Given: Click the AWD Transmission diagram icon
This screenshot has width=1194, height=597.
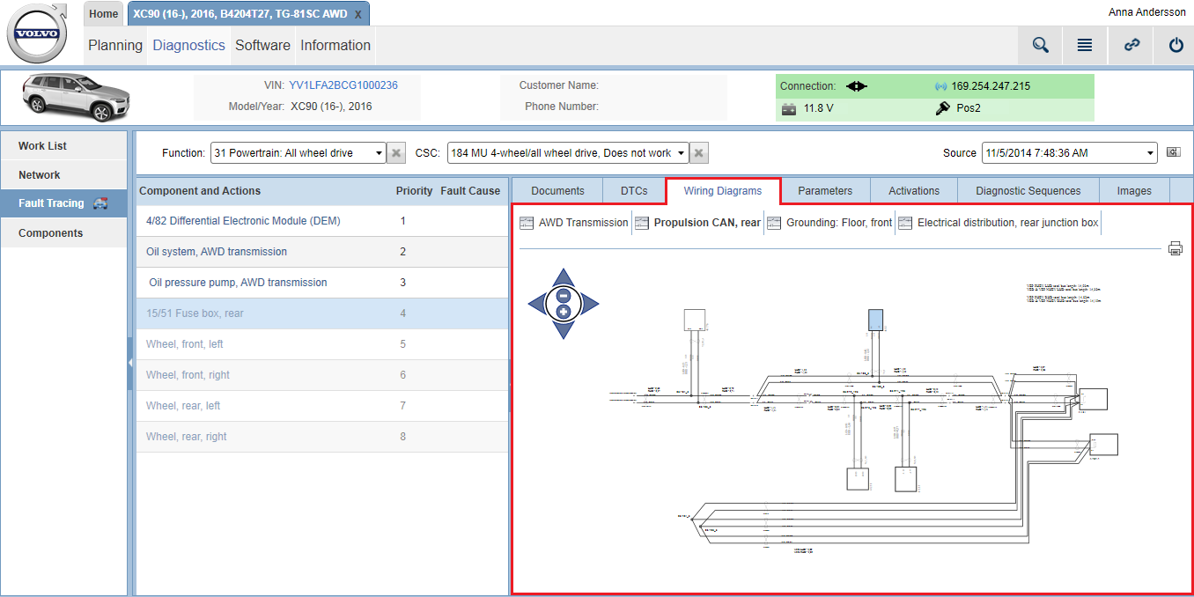Looking at the screenshot, I should click(x=527, y=223).
